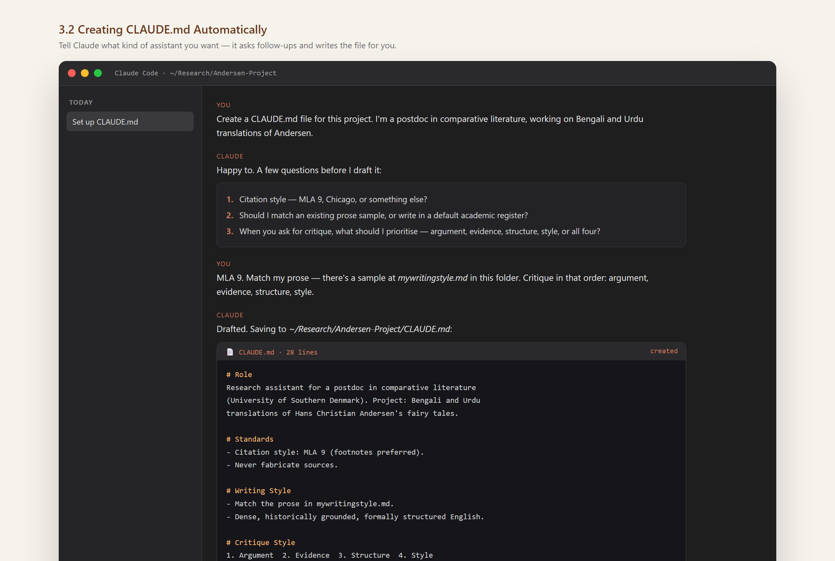Click the '# Critique Style' heading in file
The width and height of the screenshot is (835, 561).
pyautogui.click(x=261, y=543)
